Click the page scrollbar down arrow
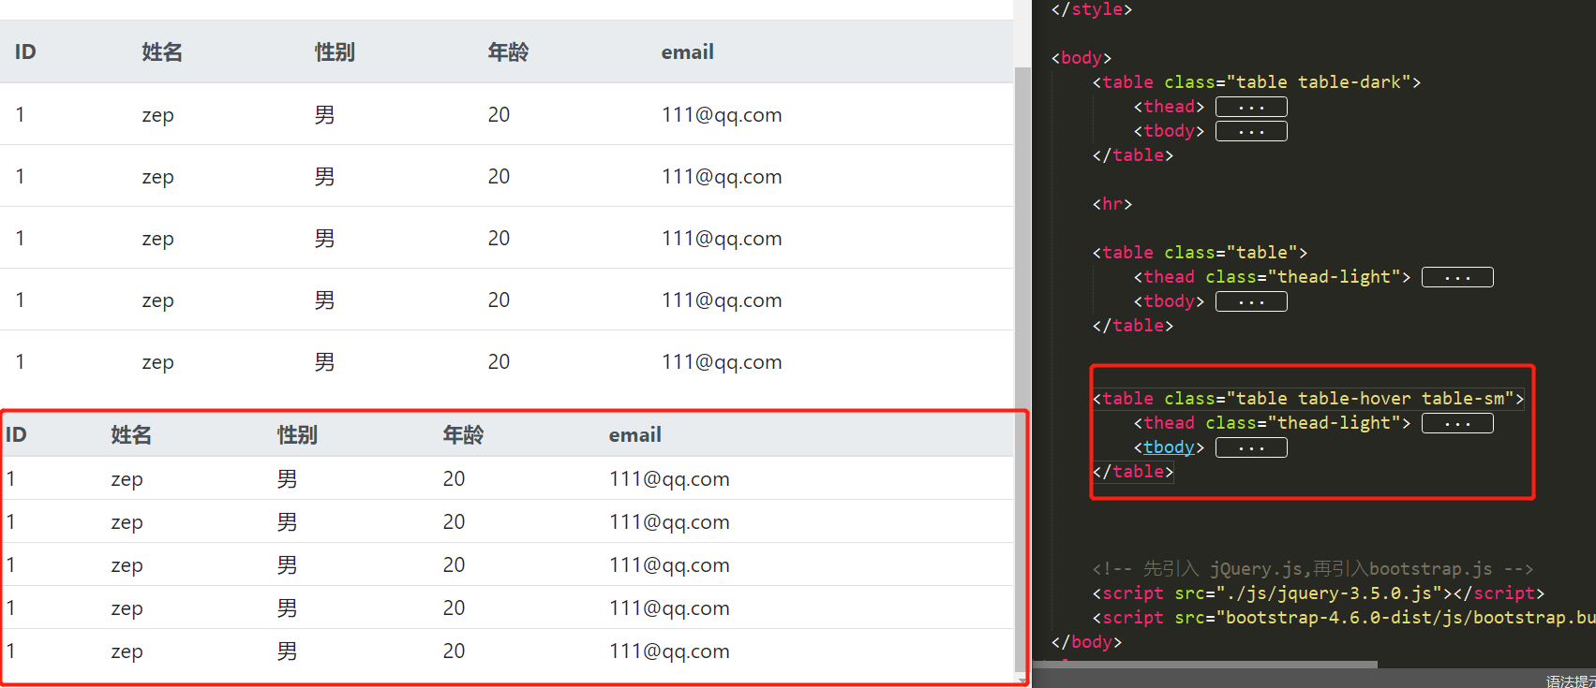Screen dimensions: 1596x688 1022,681
